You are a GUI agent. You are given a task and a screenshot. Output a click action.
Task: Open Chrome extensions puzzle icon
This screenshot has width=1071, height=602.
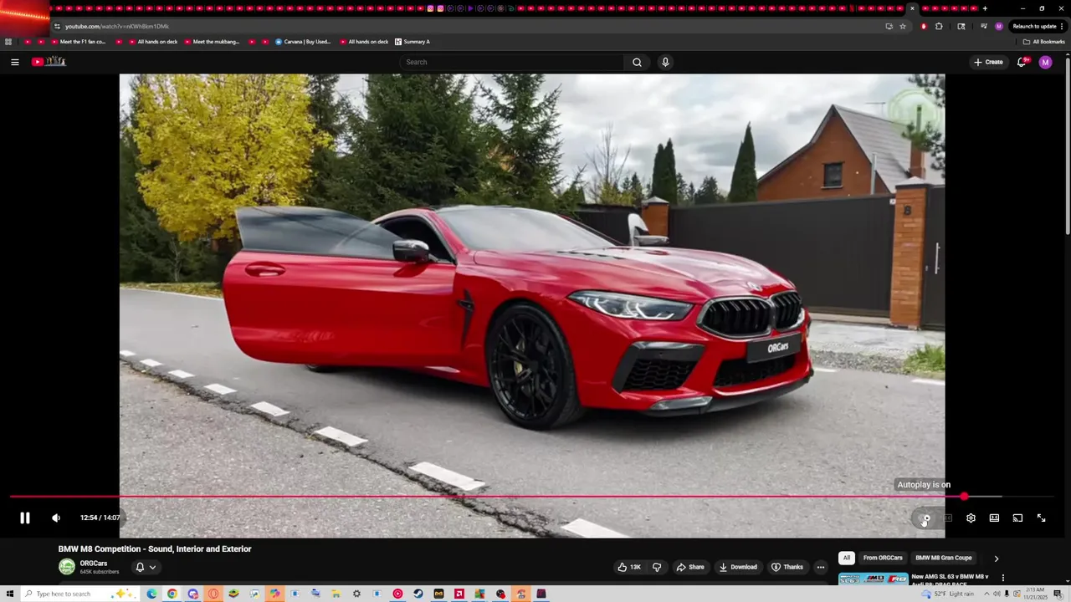tap(939, 26)
